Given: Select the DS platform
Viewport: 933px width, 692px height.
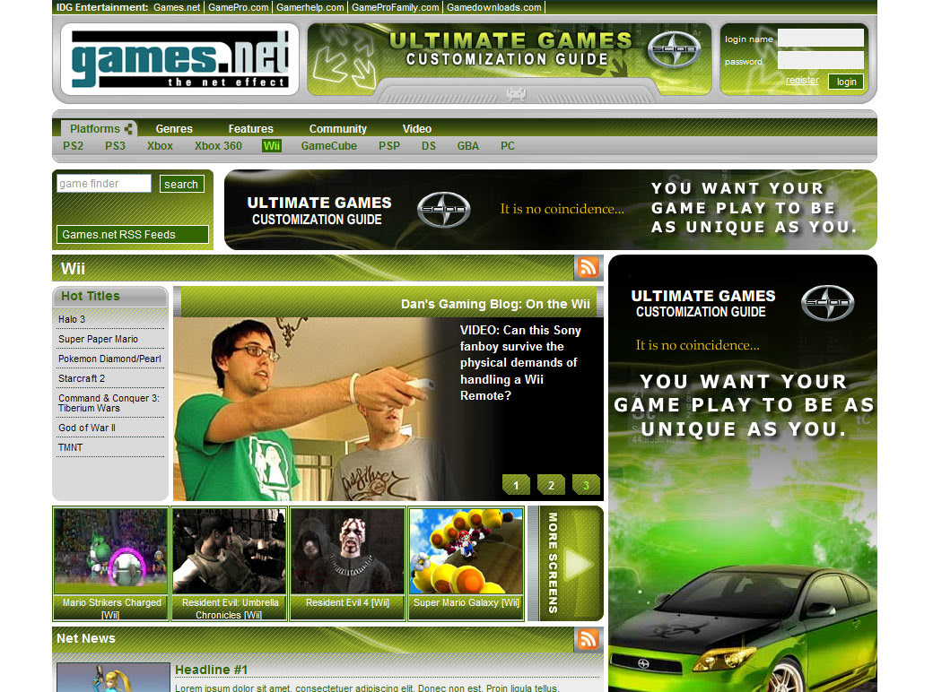Looking at the screenshot, I should tap(429, 145).
